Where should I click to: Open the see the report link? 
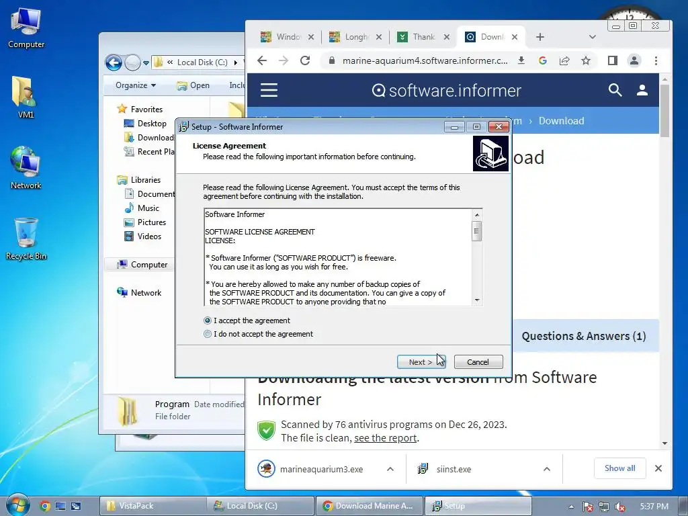[385, 438]
